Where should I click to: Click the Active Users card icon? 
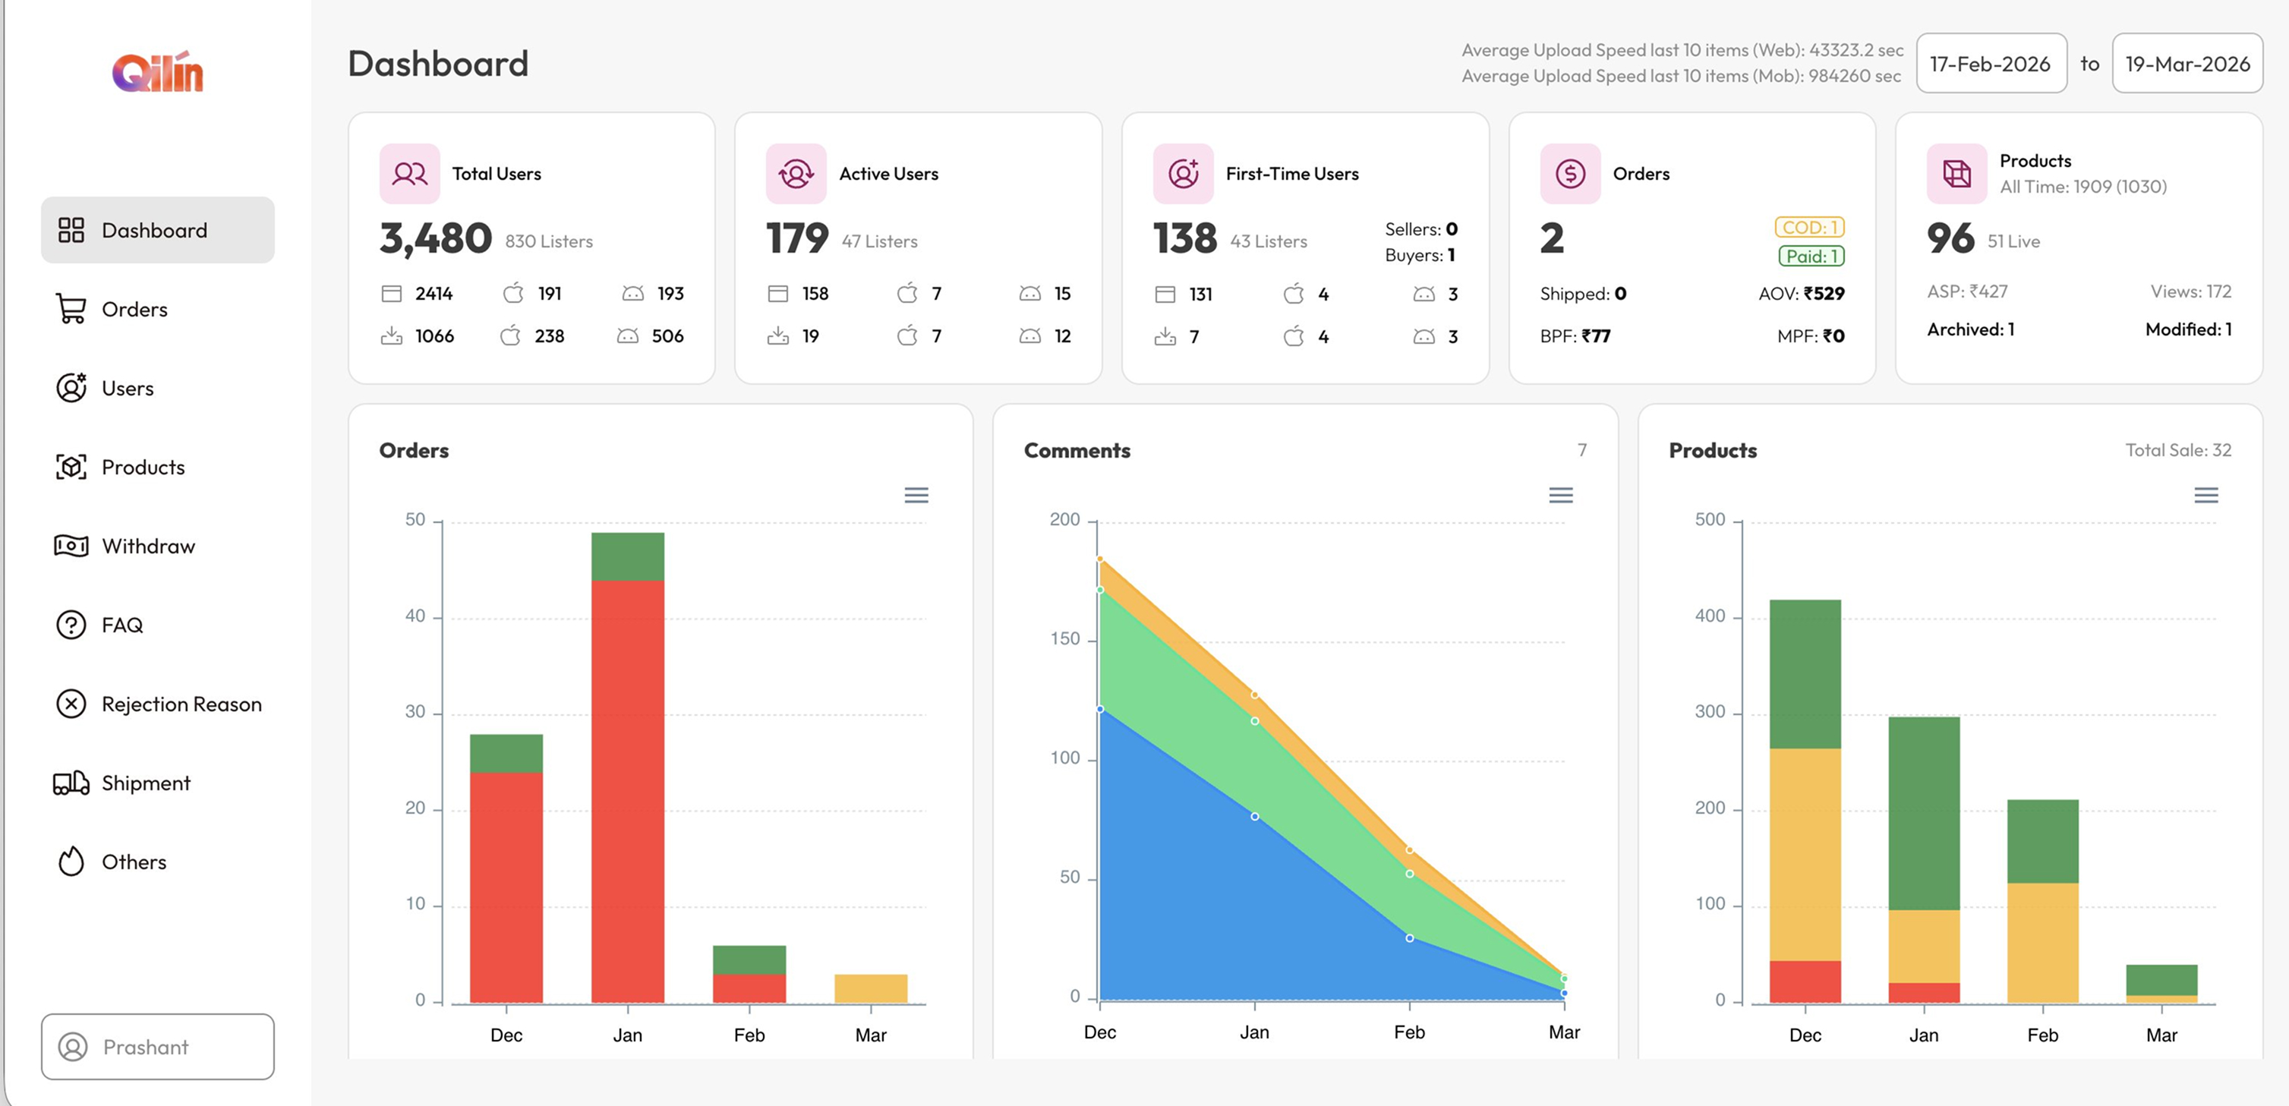coord(796,173)
